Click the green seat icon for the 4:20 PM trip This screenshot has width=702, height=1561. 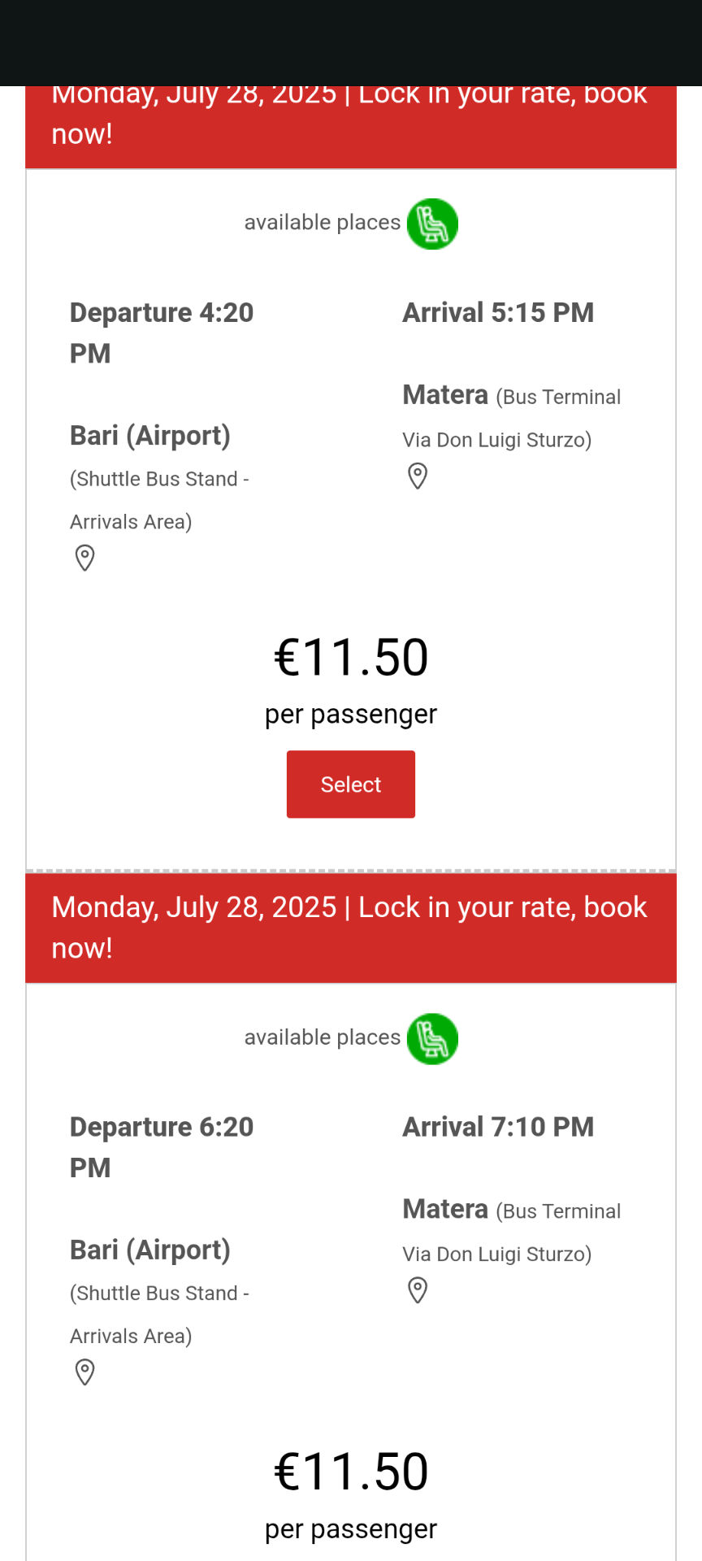click(x=432, y=224)
